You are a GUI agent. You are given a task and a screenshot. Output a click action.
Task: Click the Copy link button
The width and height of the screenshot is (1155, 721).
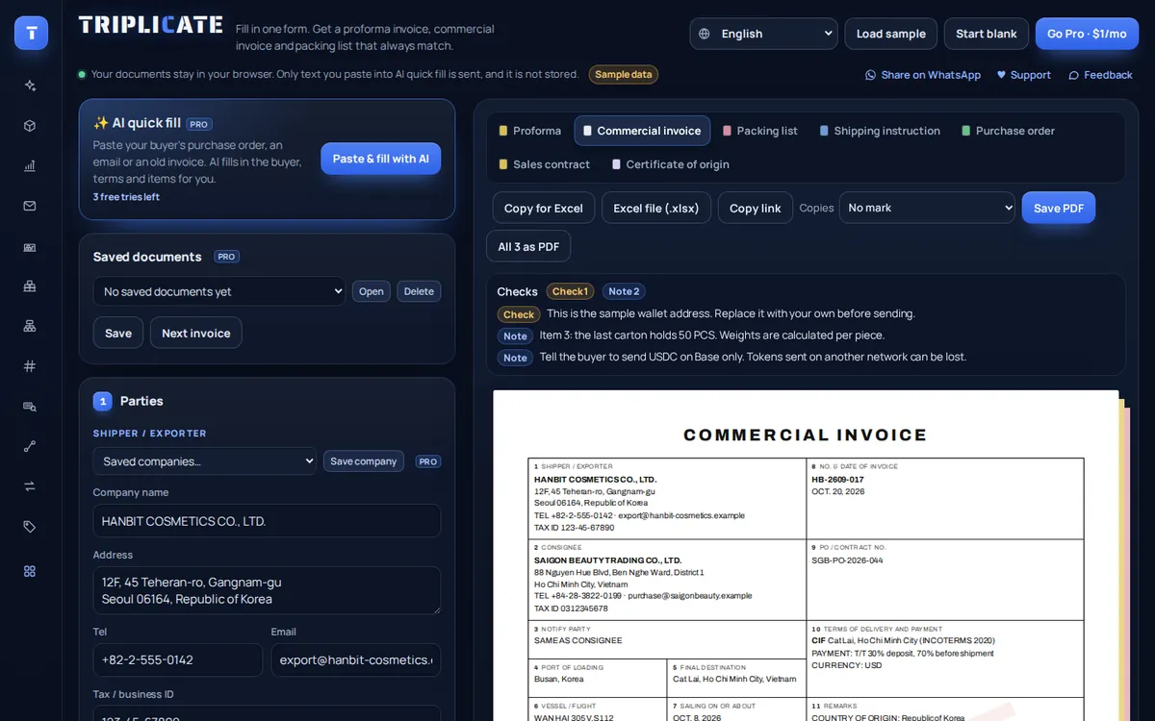point(756,208)
